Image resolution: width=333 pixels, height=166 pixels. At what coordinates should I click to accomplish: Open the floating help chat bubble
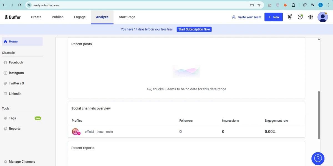[x=318, y=159]
